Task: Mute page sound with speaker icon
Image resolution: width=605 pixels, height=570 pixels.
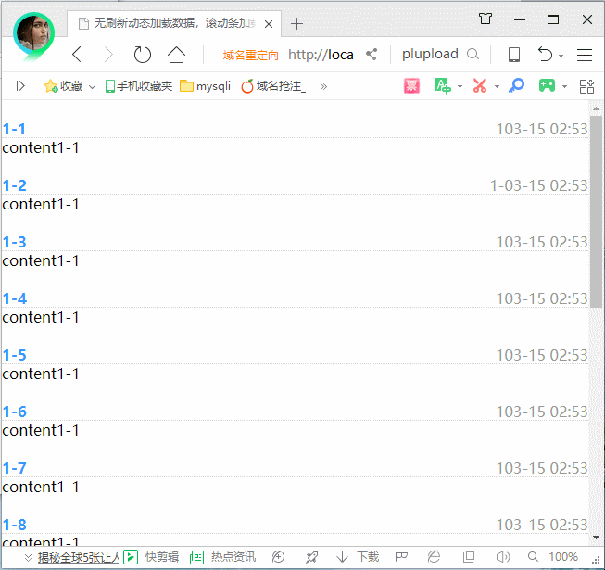Action: coord(503,557)
